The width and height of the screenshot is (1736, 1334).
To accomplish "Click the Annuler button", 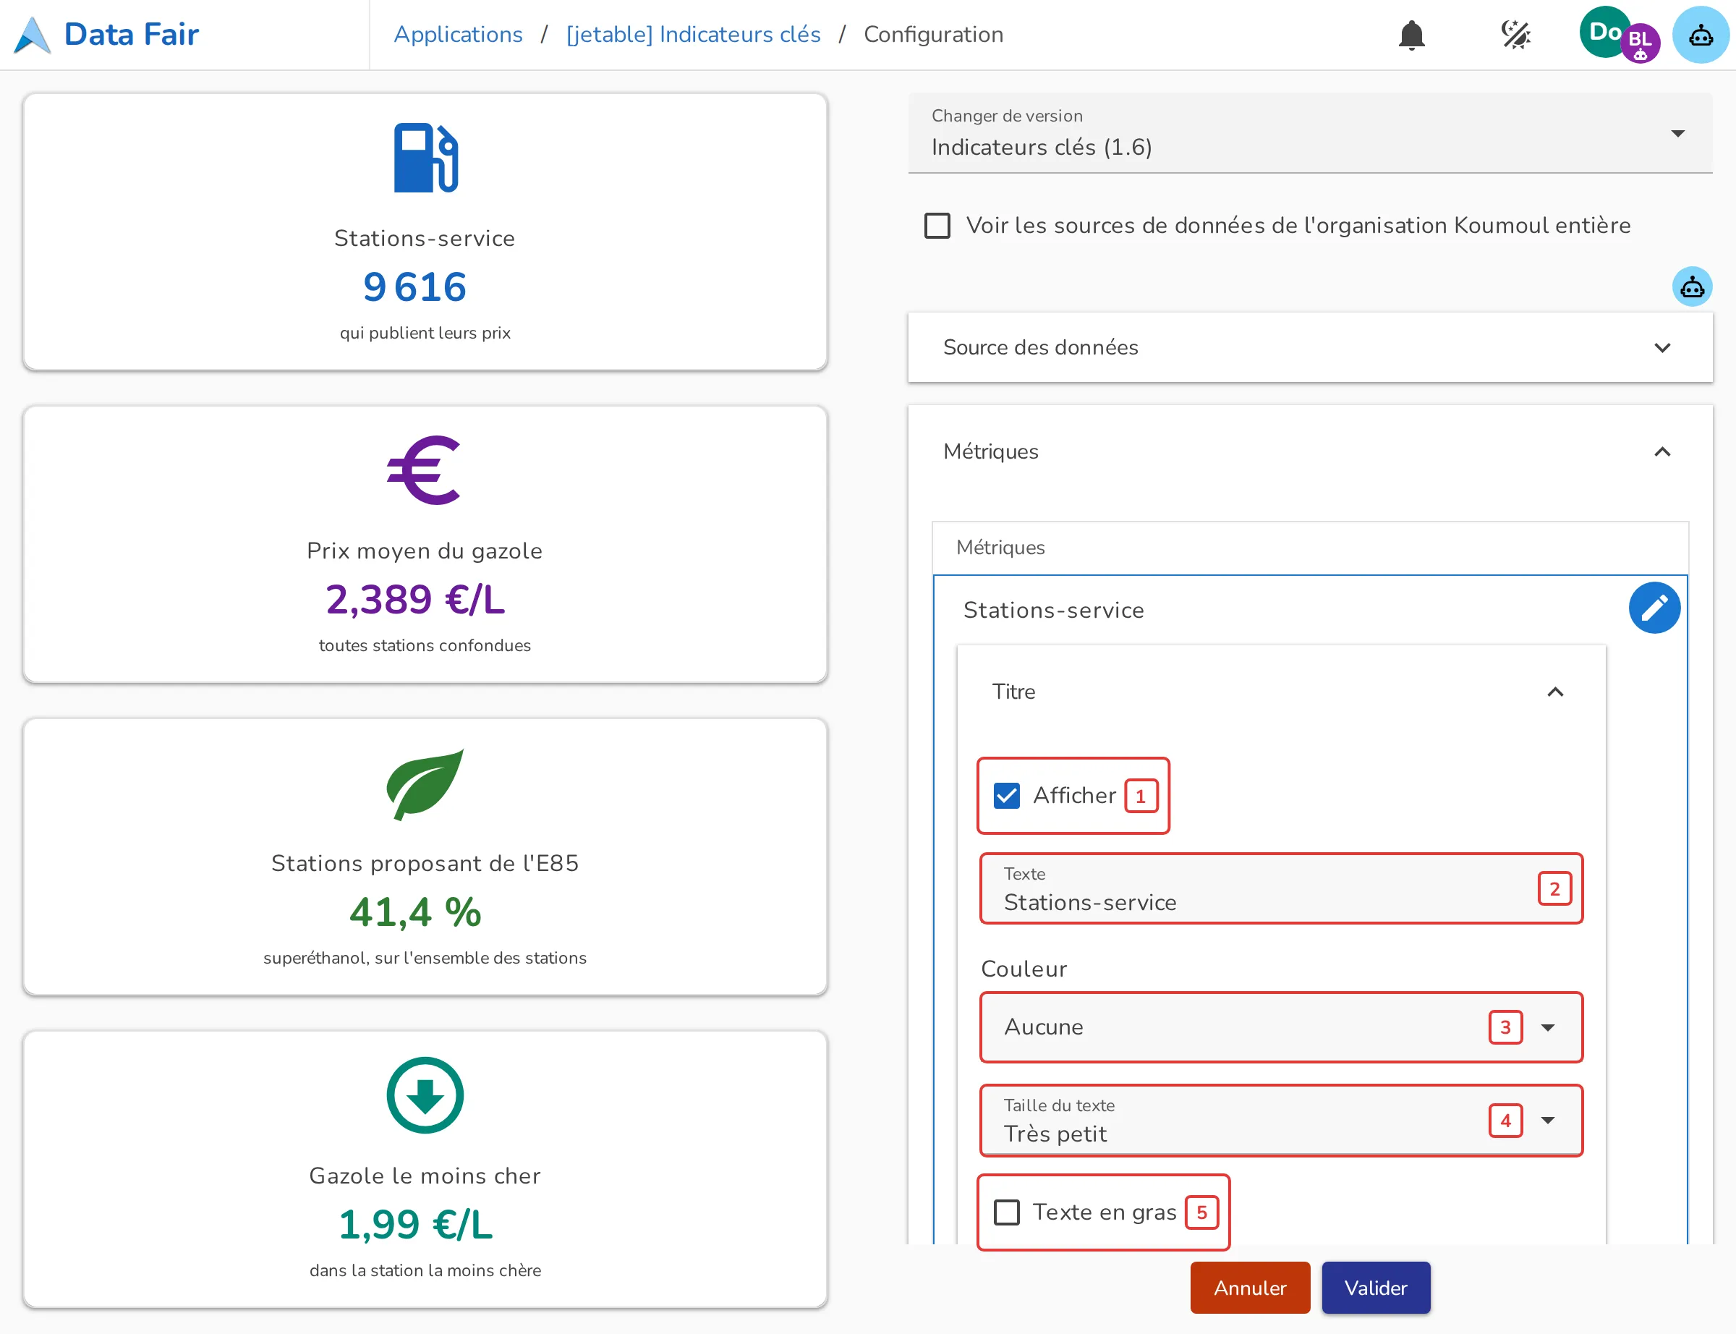I will (1249, 1288).
